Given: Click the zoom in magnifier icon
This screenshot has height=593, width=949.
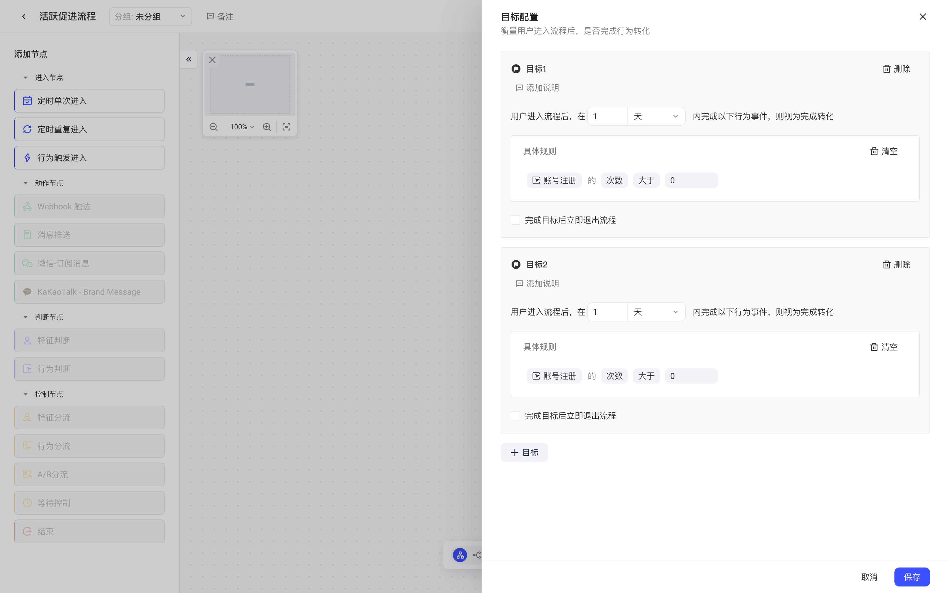Looking at the screenshot, I should pyautogui.click(x=267, y=127).
